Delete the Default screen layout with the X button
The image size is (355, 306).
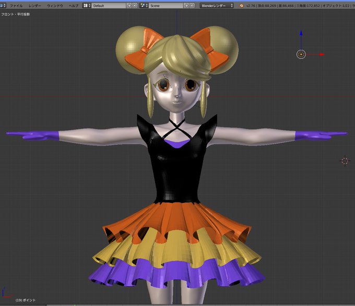tap(135, 5)
